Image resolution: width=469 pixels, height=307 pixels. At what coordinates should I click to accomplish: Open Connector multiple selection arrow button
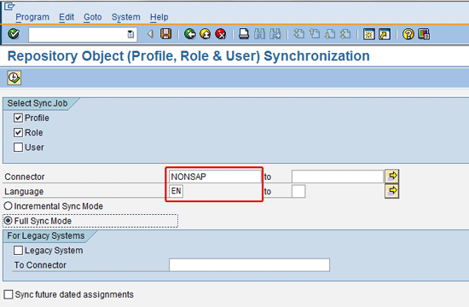(x=392, y=177)
